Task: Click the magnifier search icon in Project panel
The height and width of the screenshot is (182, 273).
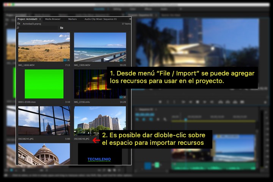Action: 18,28
